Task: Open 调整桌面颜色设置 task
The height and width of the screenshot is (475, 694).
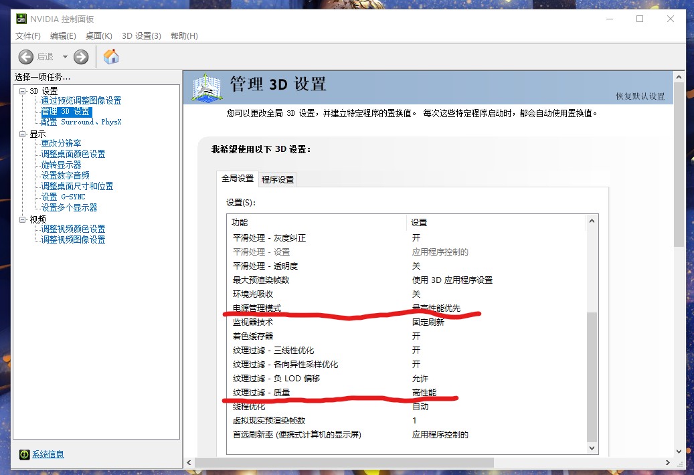Action: tap(73, 154)
